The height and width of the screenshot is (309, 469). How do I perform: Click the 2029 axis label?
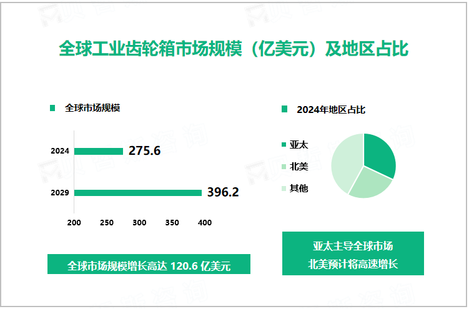click(60, 193)
